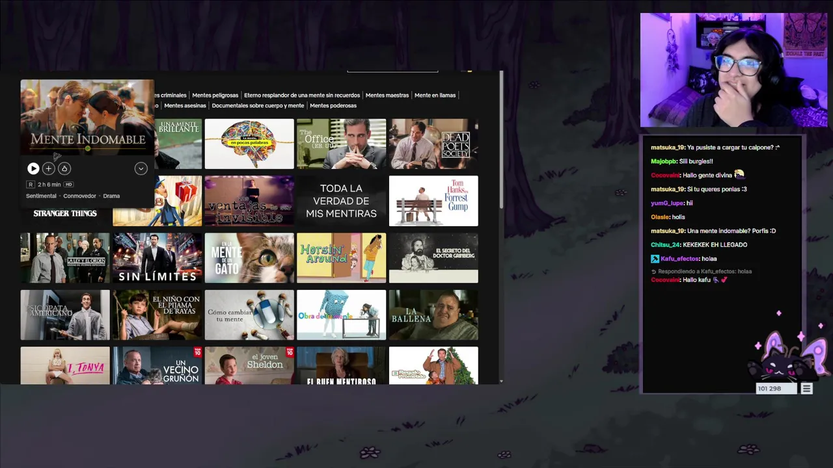
Task: Open Las ventajas de ser invisible
Action: pos(249,201)
